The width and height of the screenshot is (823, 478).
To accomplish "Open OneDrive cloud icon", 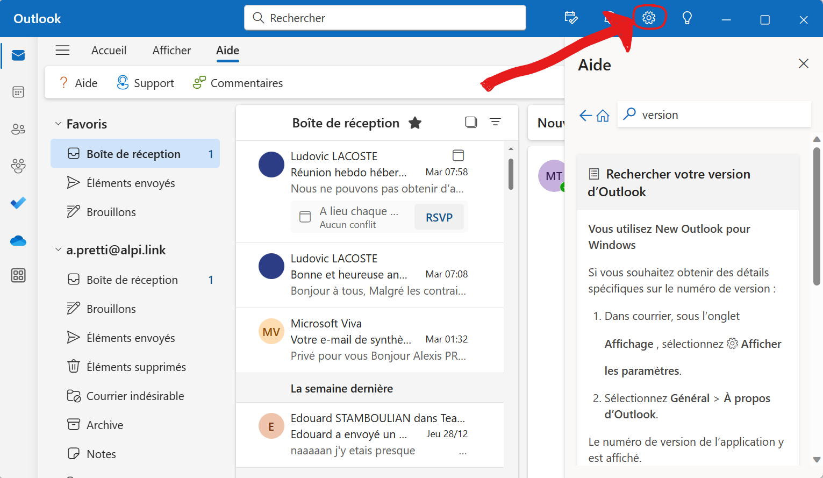I will (x=18, y=240).
